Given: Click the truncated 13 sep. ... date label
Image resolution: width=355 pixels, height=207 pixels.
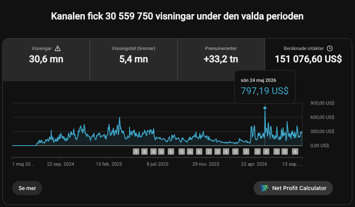Looking at the screenshot, I should tap(292, 164).
